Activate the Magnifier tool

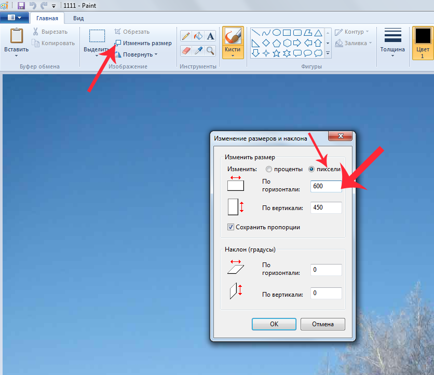[210, 50]
